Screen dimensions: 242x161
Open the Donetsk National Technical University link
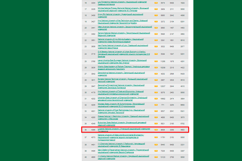tap(123, 80)
